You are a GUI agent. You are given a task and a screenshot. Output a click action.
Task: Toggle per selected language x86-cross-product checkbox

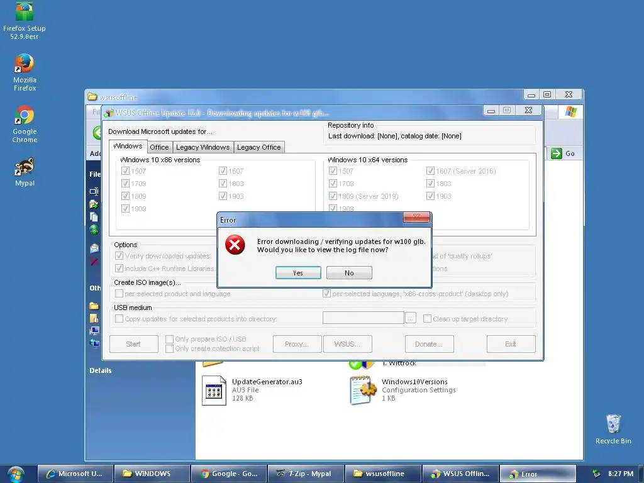click(326, 294)
